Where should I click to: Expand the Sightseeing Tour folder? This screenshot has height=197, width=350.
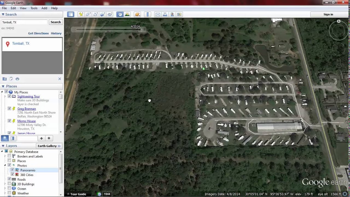point(5,96)
